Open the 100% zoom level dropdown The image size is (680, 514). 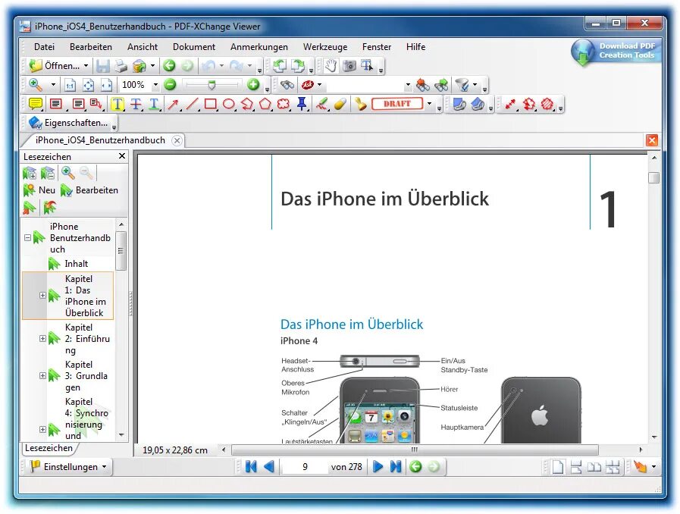155,85
